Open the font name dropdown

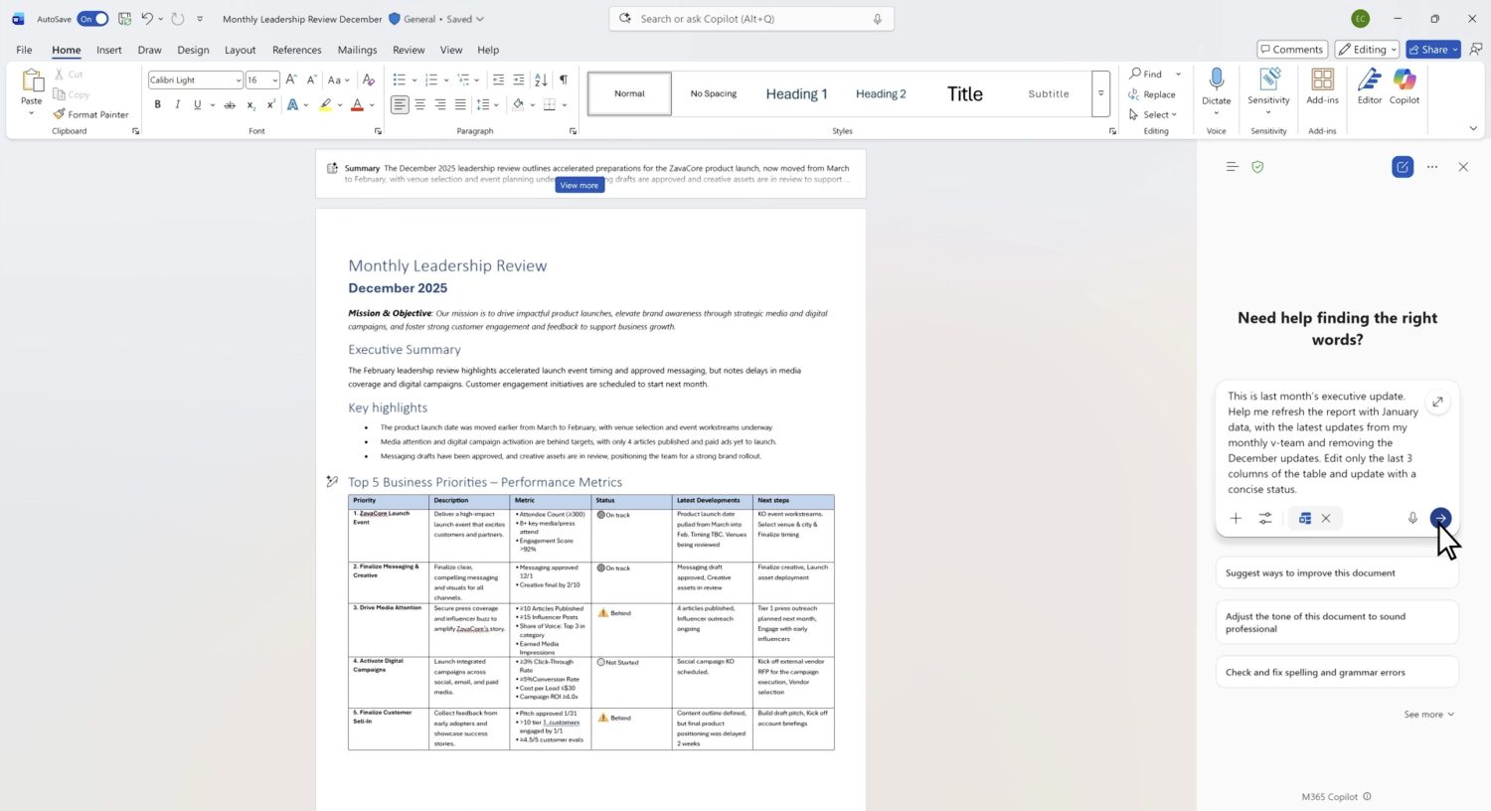[x=239, y=81]
